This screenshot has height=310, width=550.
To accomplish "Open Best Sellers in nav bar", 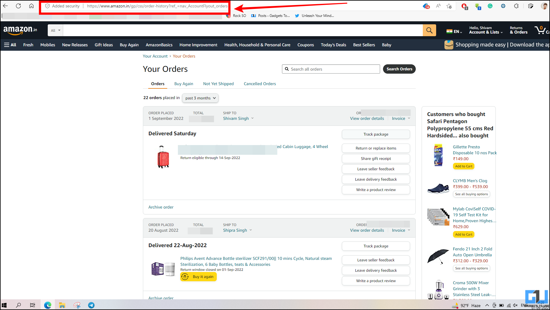I will tap(364, 45).
